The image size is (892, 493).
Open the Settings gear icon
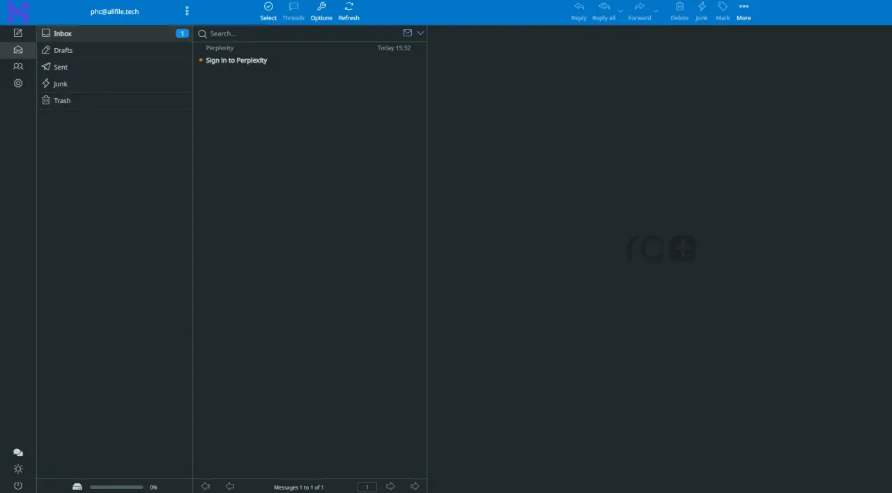coord(18,83)
